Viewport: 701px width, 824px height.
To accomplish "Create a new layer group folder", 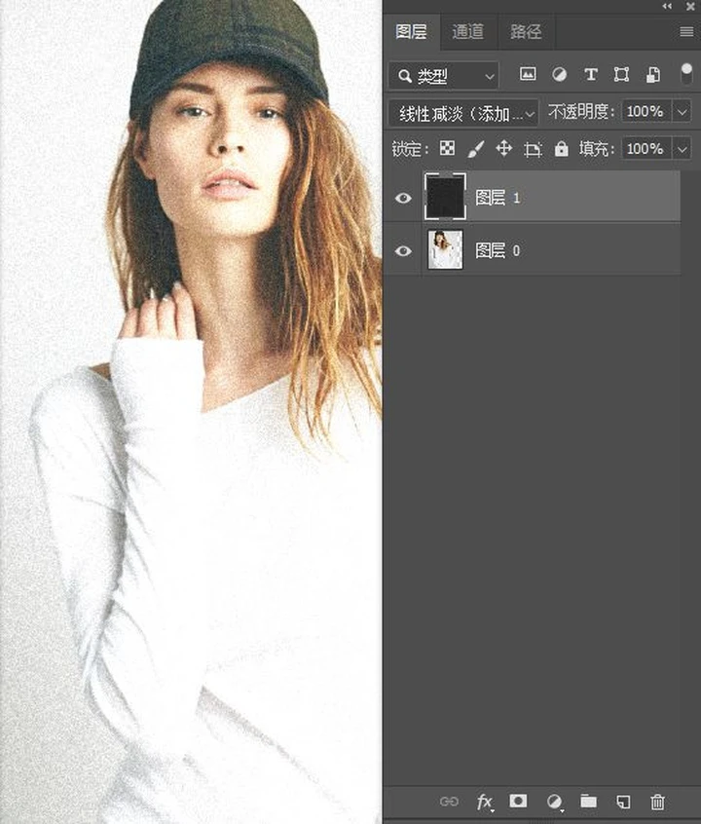I will pyautogui.click(x=588, y=801).
